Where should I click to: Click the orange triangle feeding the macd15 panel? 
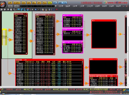click(x=58, y=34)
